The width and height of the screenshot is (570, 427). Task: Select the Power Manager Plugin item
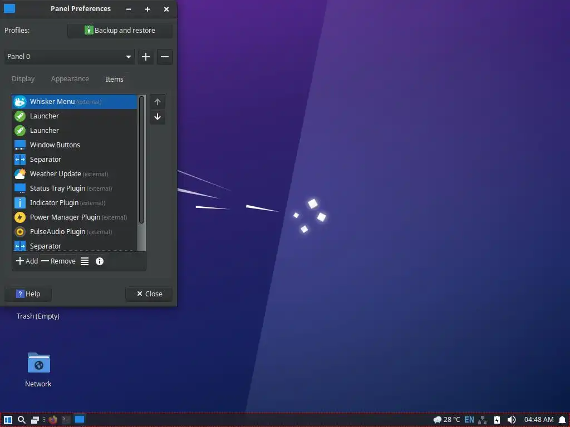[75, 217]
